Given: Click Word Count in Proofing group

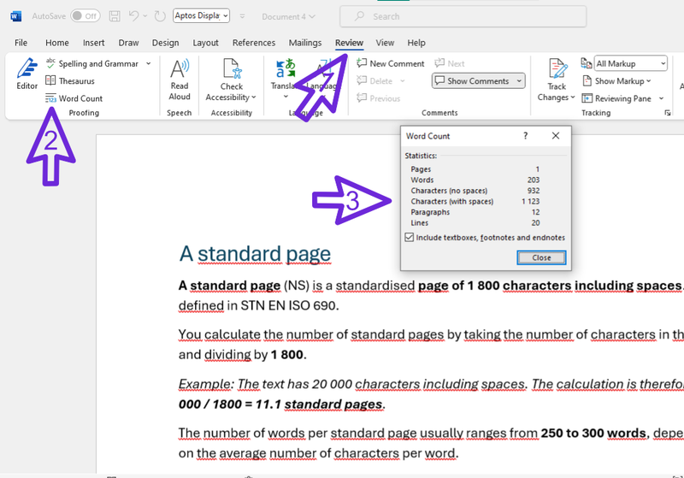Looking at the screenshot, I should pos(80,98).
